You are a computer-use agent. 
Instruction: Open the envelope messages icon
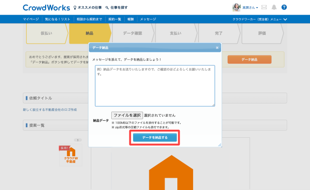click(x=264, y=8)
